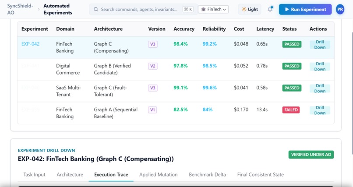Click the Version column header
The height and width of the screenshot is (187, 353).
(157, 29)
